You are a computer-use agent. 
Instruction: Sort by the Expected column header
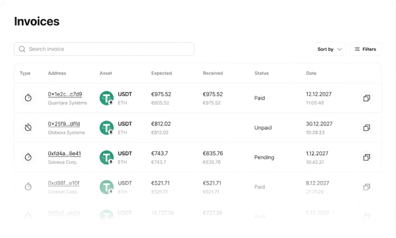coord(161,73)
